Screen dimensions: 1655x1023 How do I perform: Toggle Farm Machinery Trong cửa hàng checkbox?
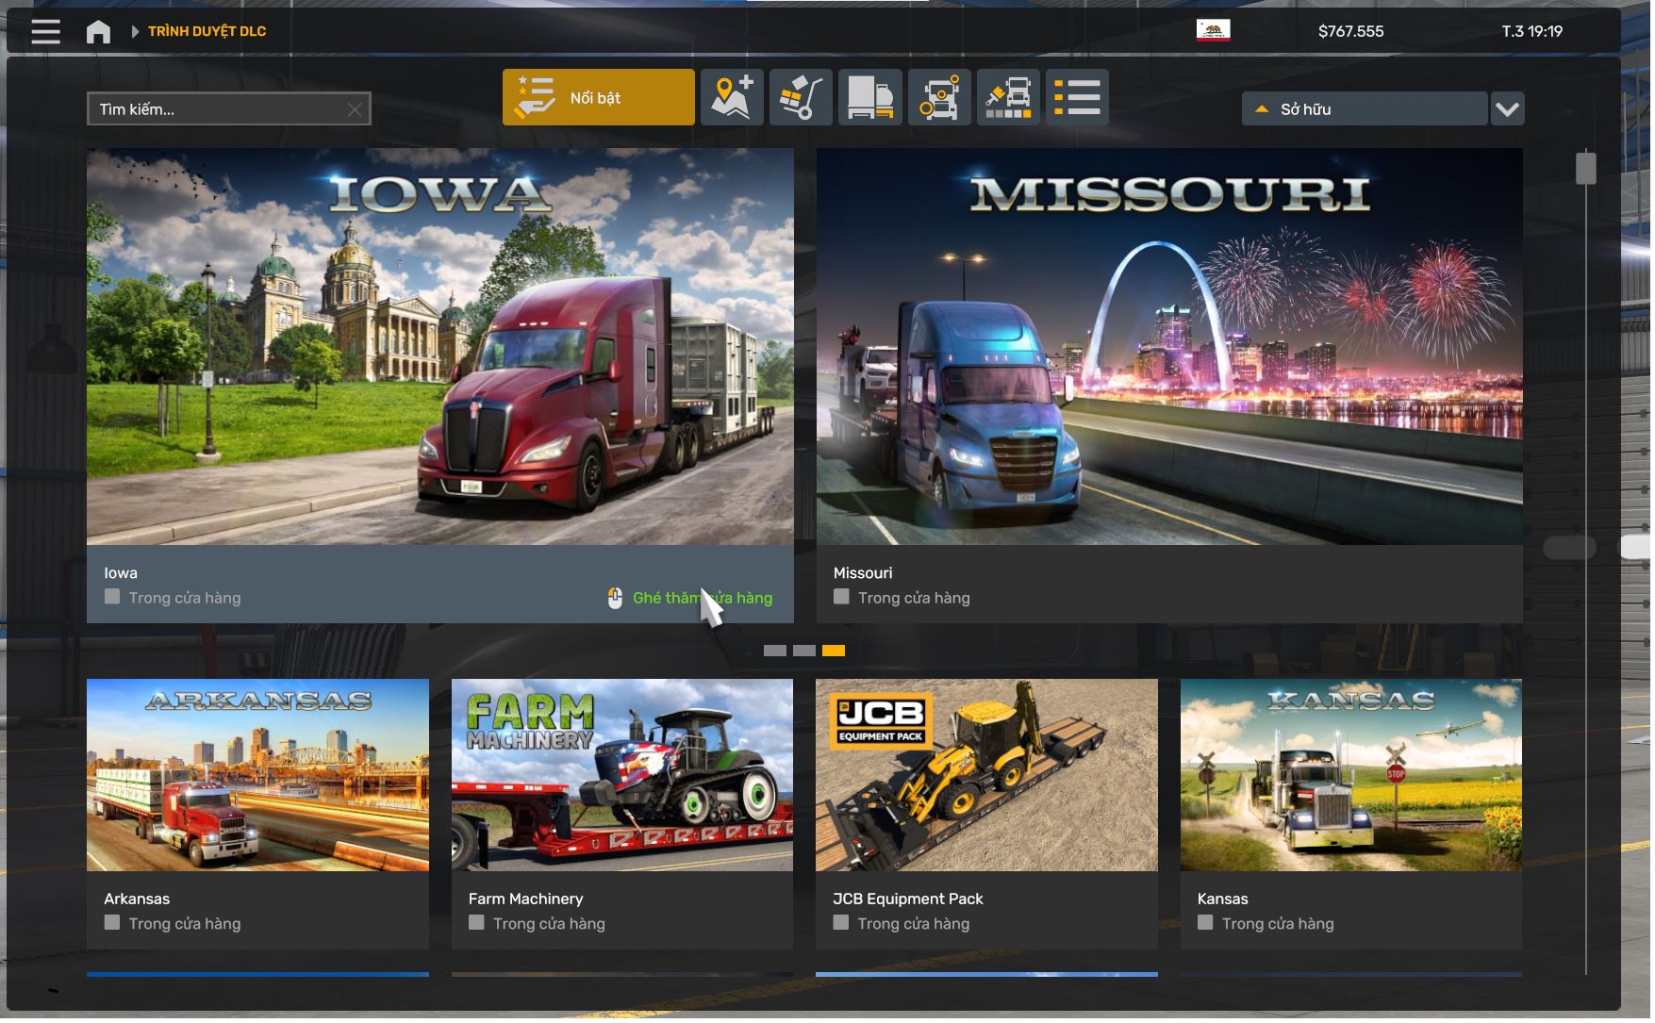476,923
